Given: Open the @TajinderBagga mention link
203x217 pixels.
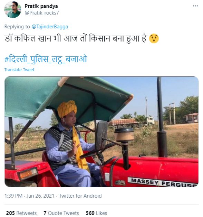Looking at the screenshot, I should 50,27.
